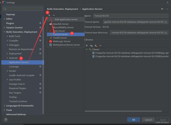The width and height of the screenshot is (171, 125).
Task: Click the jsp-api jar library icon
Action: click(93, 53)
